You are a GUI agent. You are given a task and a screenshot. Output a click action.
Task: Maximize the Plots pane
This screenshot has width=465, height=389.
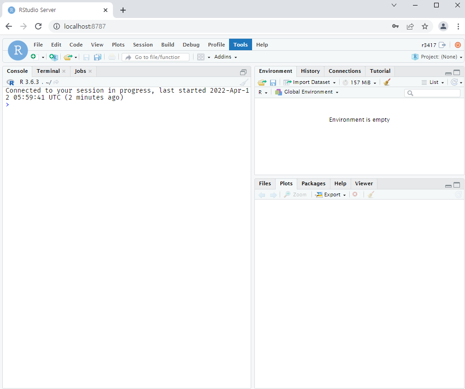pyautogui.click(x=457, y=185)
